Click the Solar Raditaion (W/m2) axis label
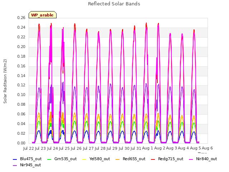This screenshot has height=172, width=229. [5, 81]
